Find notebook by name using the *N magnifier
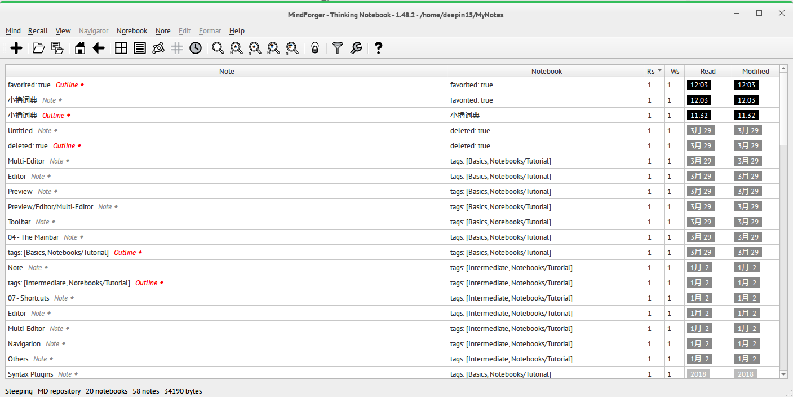 pyautogui.click(x=237, y=48)
